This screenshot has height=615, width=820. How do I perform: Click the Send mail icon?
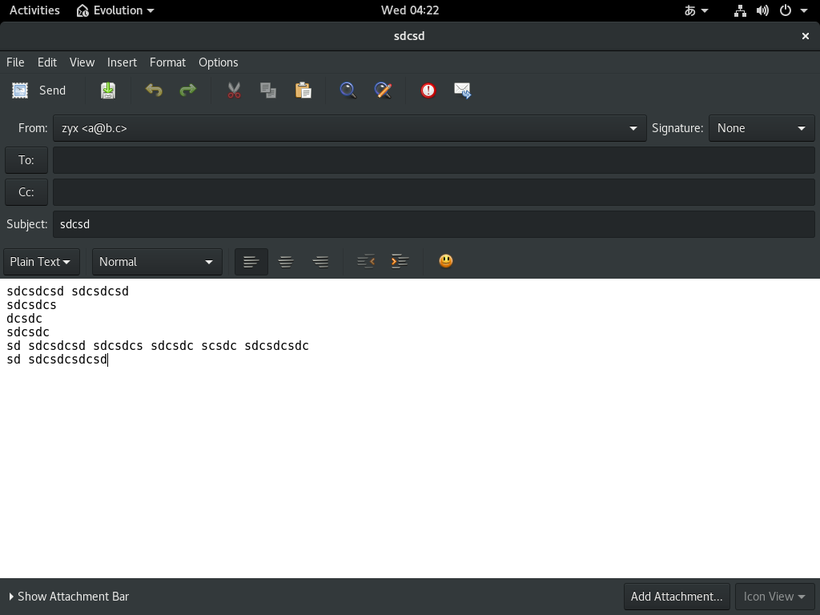tap(20, 90)
